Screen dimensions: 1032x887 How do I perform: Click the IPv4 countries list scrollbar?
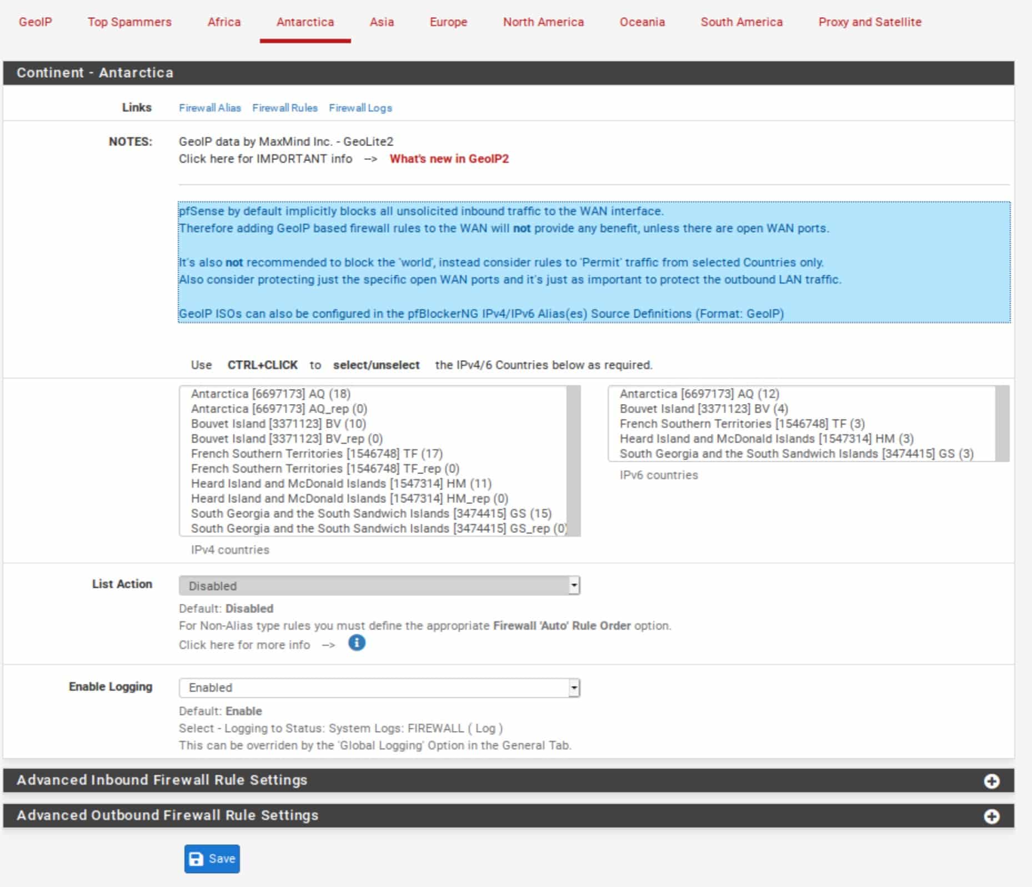[573, 461]
